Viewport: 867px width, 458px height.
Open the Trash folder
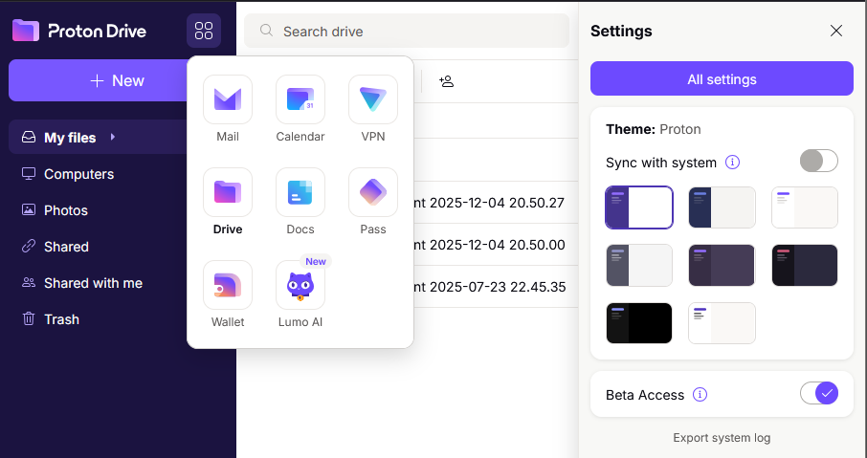click(61, 319)
